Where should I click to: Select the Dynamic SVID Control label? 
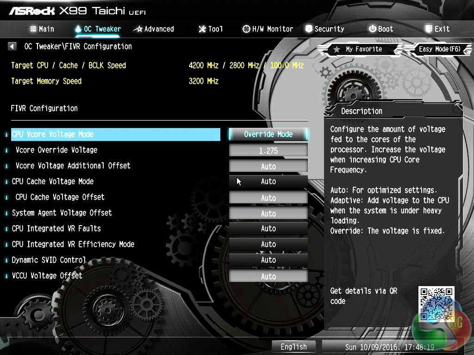49,260
